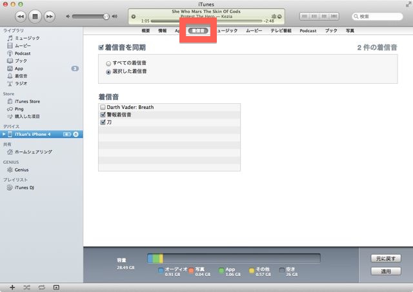Viewport: 413px width, 292px height.
Task: Switch to the ムービー device tab
Action: tap(254, 31)
